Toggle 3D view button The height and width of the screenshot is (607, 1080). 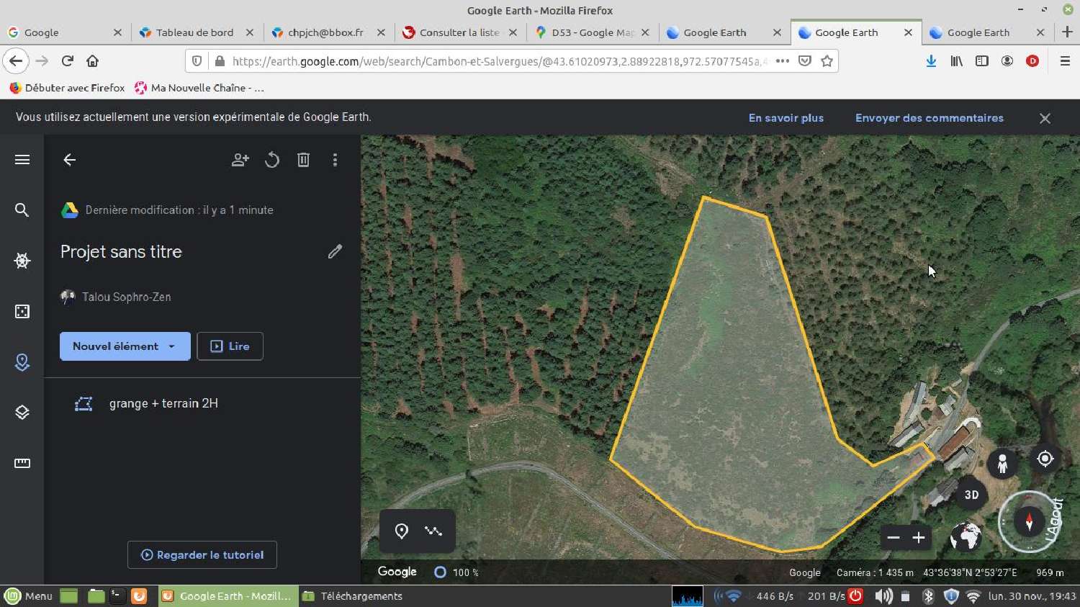971,495
